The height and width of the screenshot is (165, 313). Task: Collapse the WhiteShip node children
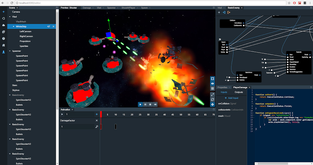[14, 27]
